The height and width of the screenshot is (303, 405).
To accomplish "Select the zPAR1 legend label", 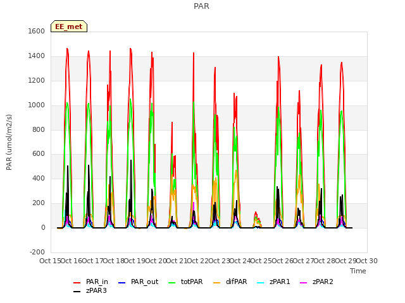I will tap(280, 282).
